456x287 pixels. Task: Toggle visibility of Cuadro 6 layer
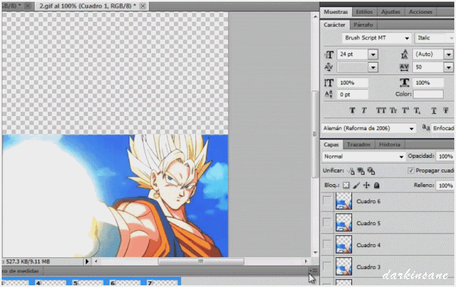coord(327,201)
